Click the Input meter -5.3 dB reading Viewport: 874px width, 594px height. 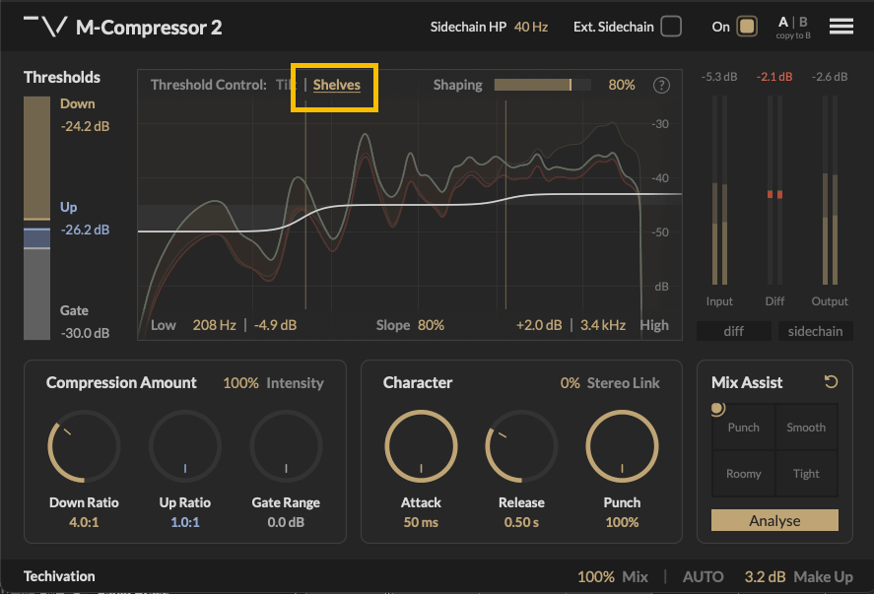click(719, 76)
